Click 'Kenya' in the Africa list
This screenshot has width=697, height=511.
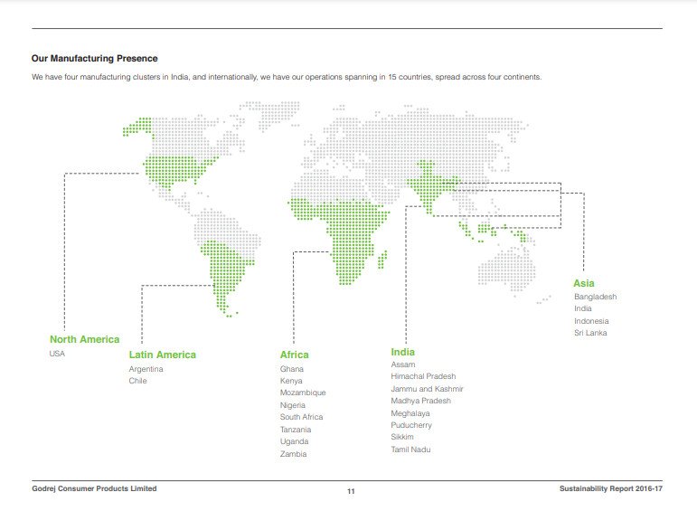pos(291,381)
